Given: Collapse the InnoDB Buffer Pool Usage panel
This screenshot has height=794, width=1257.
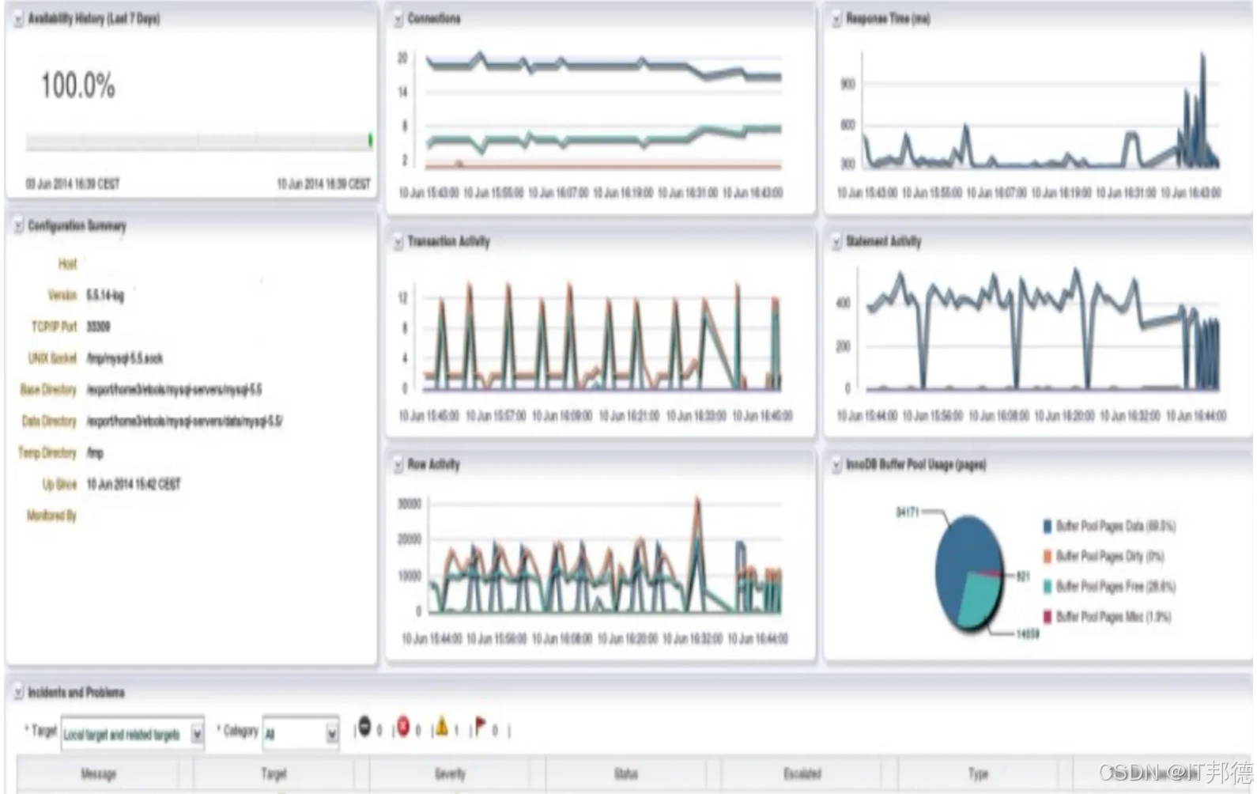Looking at the screenshot, I should [836, 466].
